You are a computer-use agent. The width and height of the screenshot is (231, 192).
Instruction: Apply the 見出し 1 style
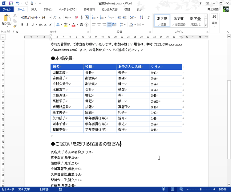(195, 21)
